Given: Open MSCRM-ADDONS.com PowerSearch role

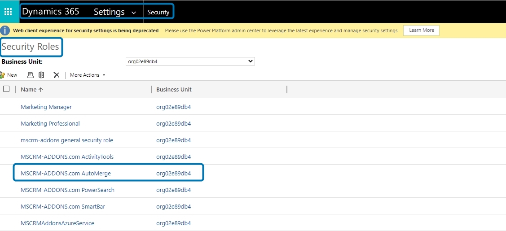Looking at the screenshot, I should [67, 190].
